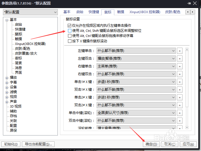Screen dimensions: 201x151
Task: Expand the 设备 tree node
Action: click(x=7, y=88)
